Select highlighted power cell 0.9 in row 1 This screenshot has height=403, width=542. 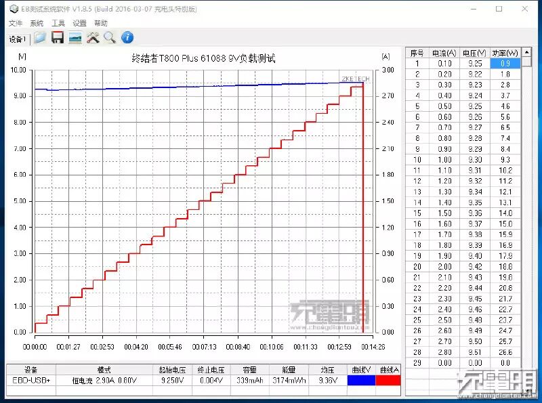coord(505,63)
